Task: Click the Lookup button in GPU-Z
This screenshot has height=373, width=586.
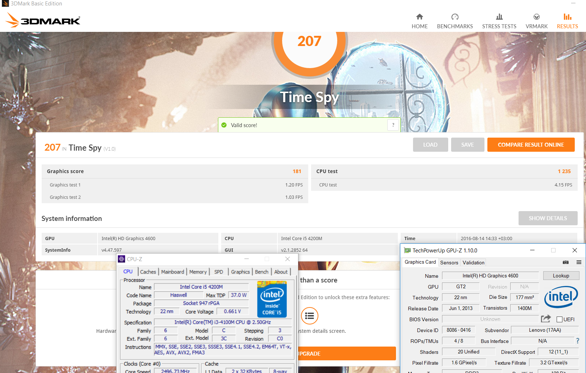Action: click(561, 276)
